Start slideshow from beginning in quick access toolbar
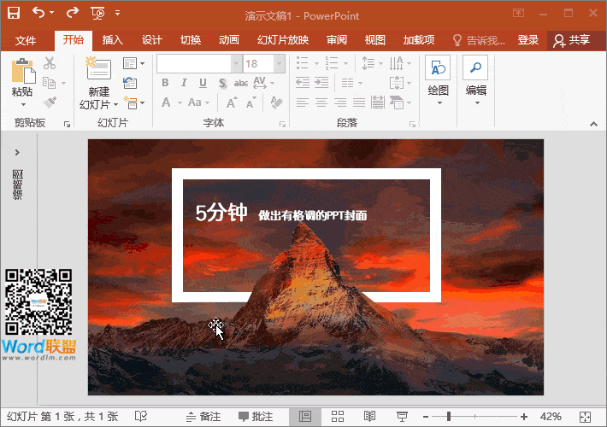 (98, 14)
